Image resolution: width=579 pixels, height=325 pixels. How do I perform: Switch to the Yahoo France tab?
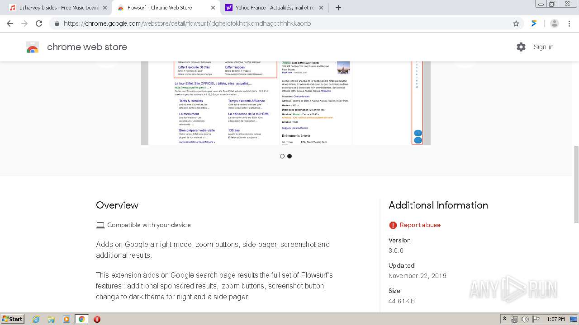(x=275, y=8)
